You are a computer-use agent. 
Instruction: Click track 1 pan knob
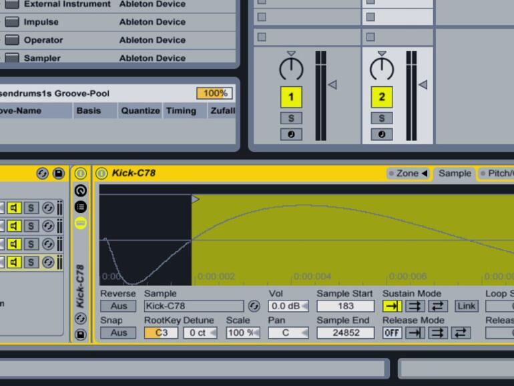pyautogui.click(x=291, y=68)
